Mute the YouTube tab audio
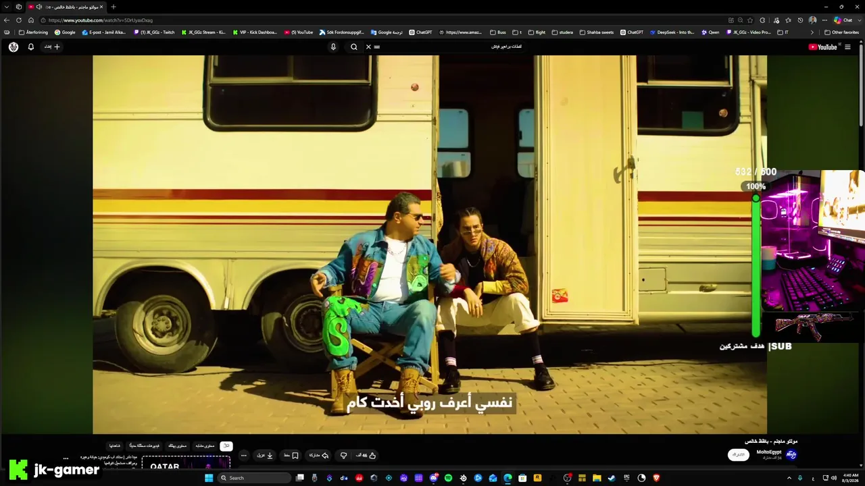The image size is (865, 486). [x=39, y=7]
